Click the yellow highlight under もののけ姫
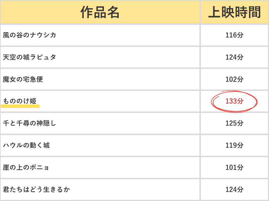 [x=20, y=106]
